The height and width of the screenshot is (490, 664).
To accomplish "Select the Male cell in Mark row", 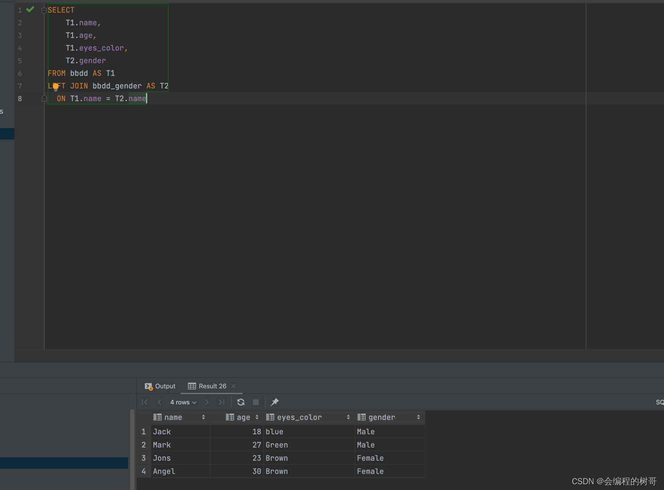I will [390, 445].
